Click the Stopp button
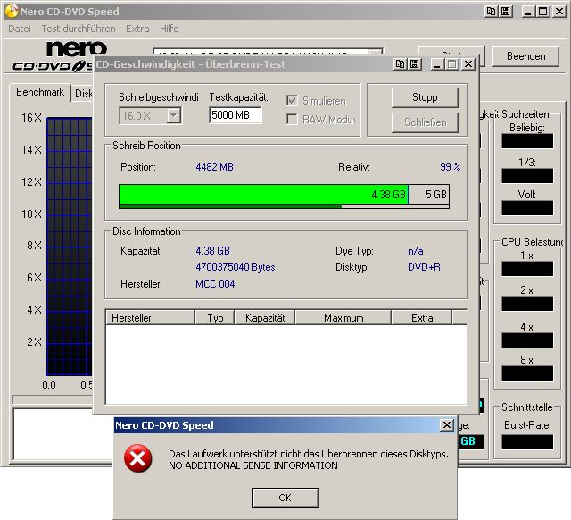The width and height of the screenshot is (571, 520). pyautogui.click(x=425, y=97)
